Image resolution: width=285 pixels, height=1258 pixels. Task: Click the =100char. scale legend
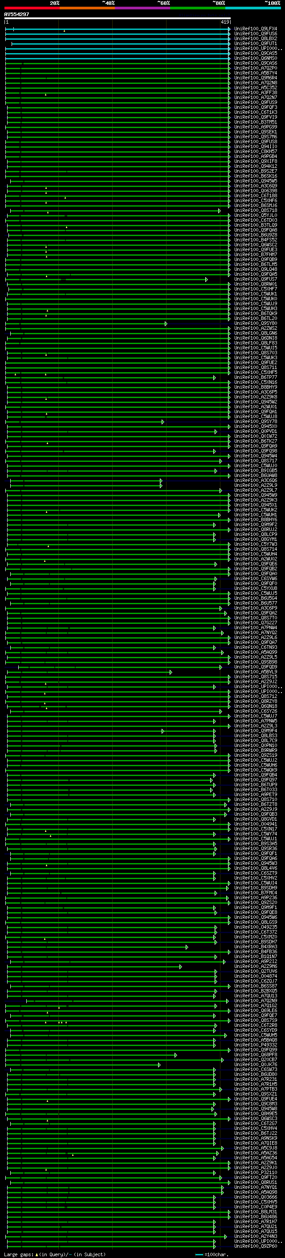pyautogui.click(x=216, y=1254)
